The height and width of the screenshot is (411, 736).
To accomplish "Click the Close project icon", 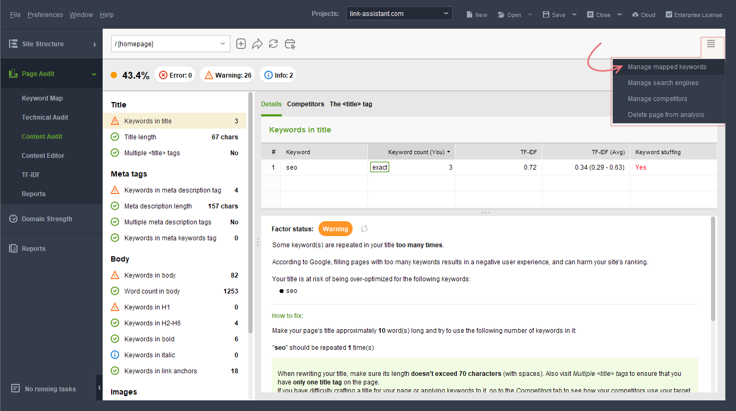I will click(x=590, y=14).
